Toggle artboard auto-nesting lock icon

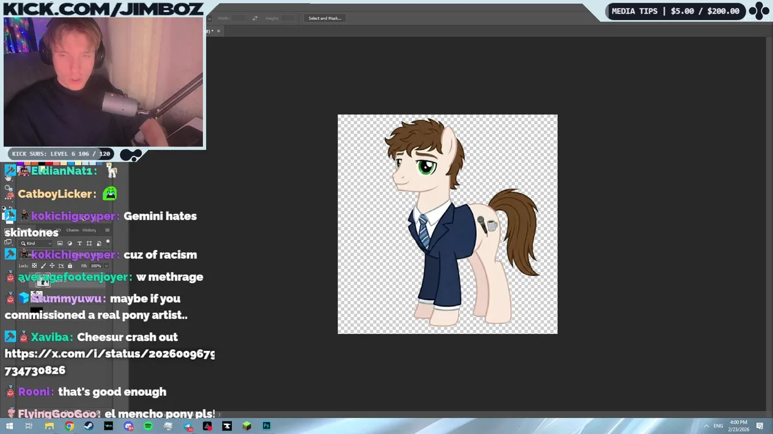(x=61, y=266)
